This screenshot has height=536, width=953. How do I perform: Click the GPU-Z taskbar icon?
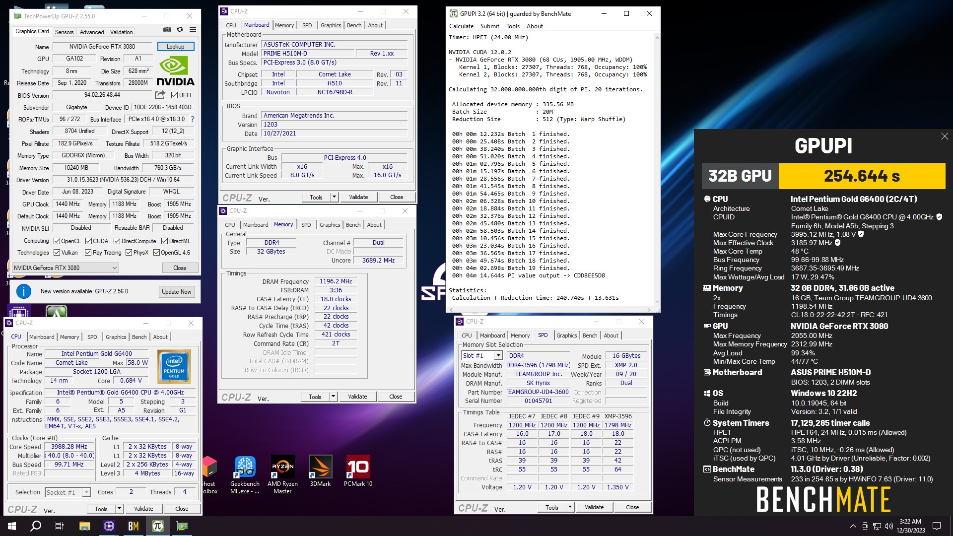click(182, 526)
